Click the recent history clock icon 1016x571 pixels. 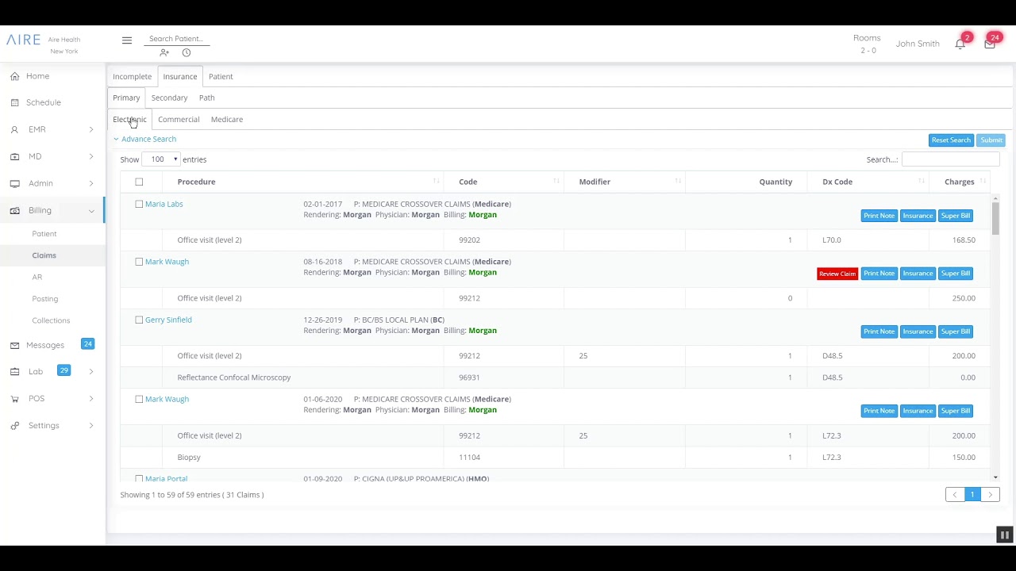[x=187, y=52]
